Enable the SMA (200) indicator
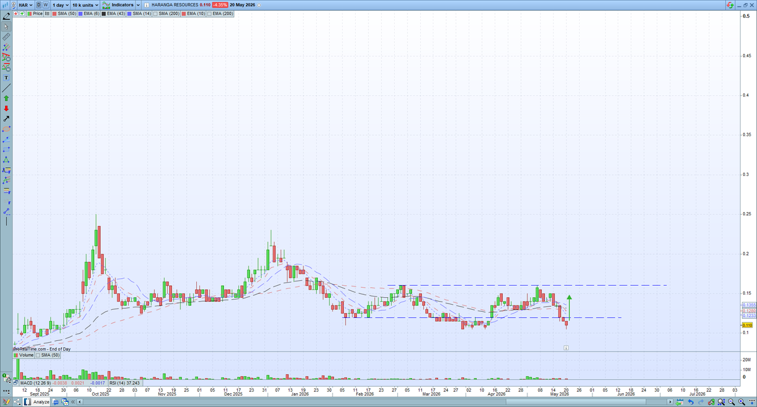Image resolution: width=757 pixels, height=407 pixels. coord(166,13)
